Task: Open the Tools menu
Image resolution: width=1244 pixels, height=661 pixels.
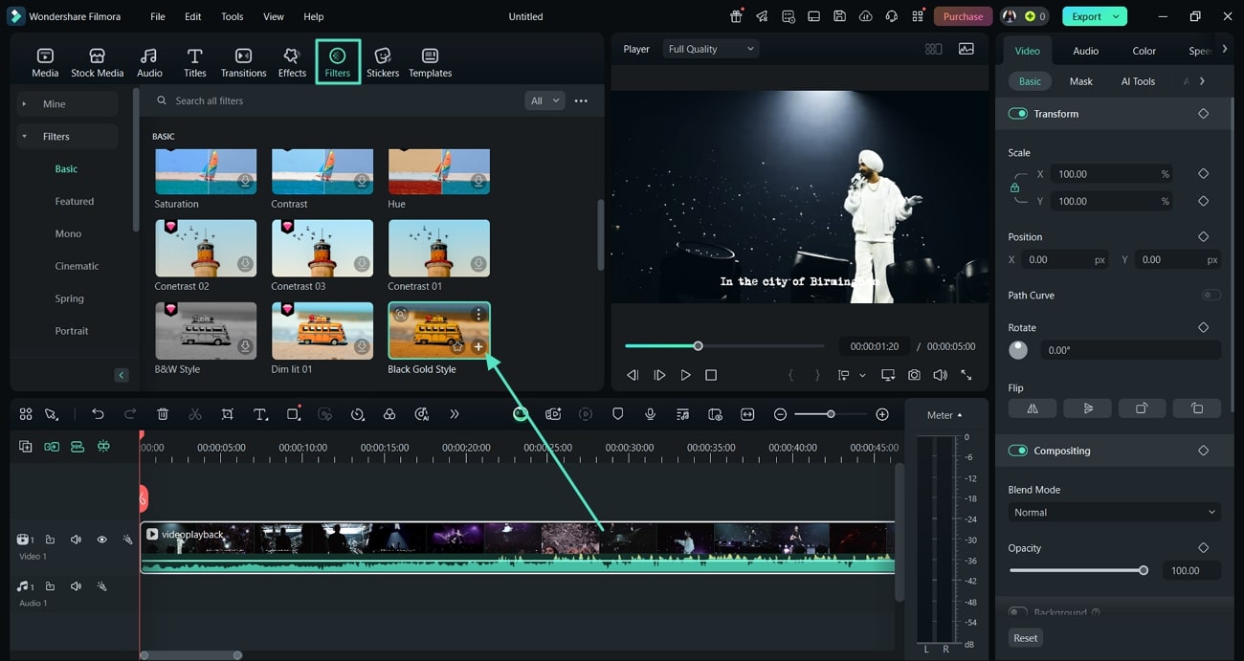Action: click(233, 16)
